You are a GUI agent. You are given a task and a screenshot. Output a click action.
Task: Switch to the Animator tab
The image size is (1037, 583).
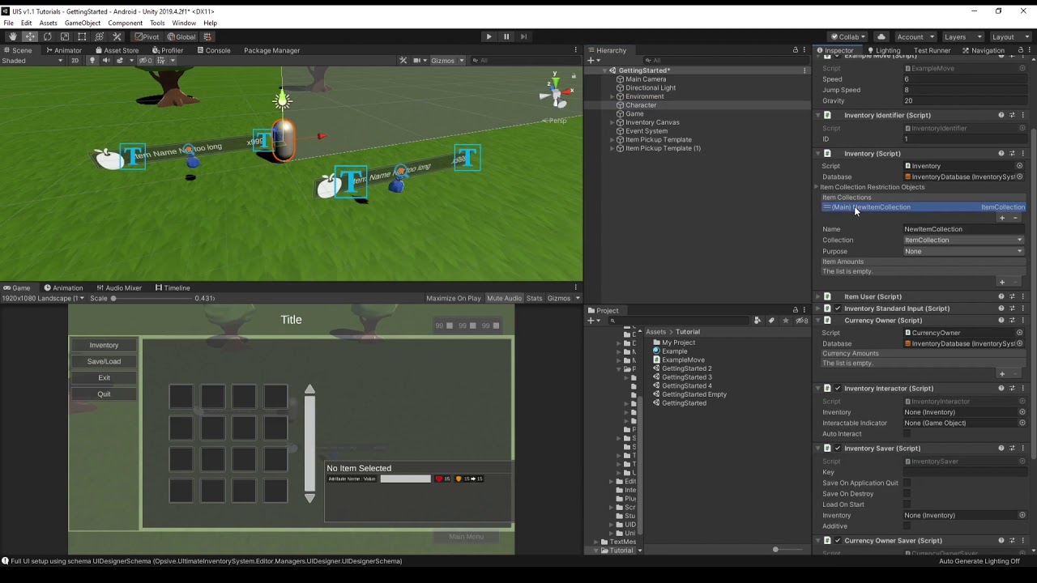[63, 50]
